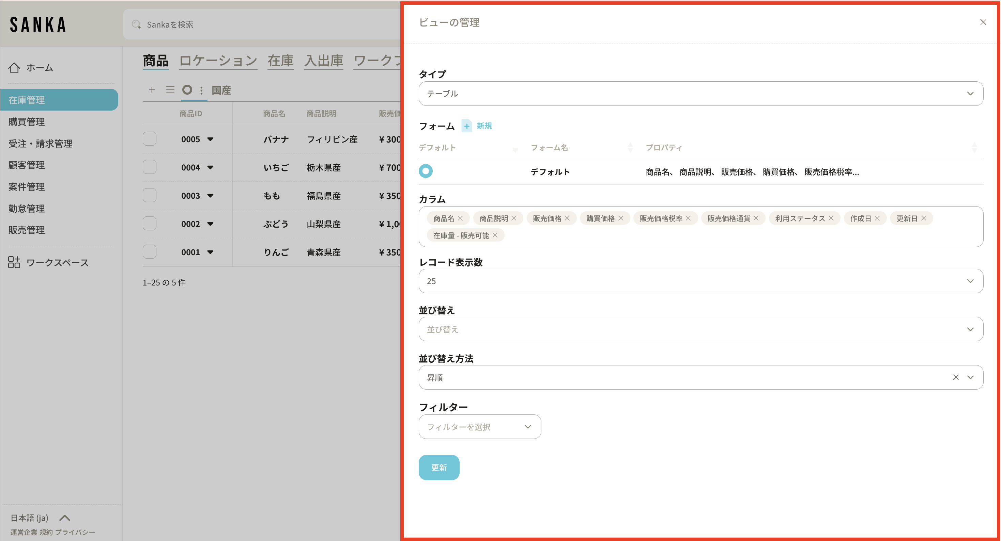Select the デフォルト form radio button
The image size is (1001, 541).
[x=426, y=171]
